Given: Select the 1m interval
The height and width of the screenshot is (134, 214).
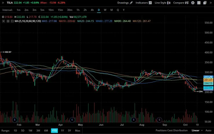Looking at the screenshot, I should 19,10.
